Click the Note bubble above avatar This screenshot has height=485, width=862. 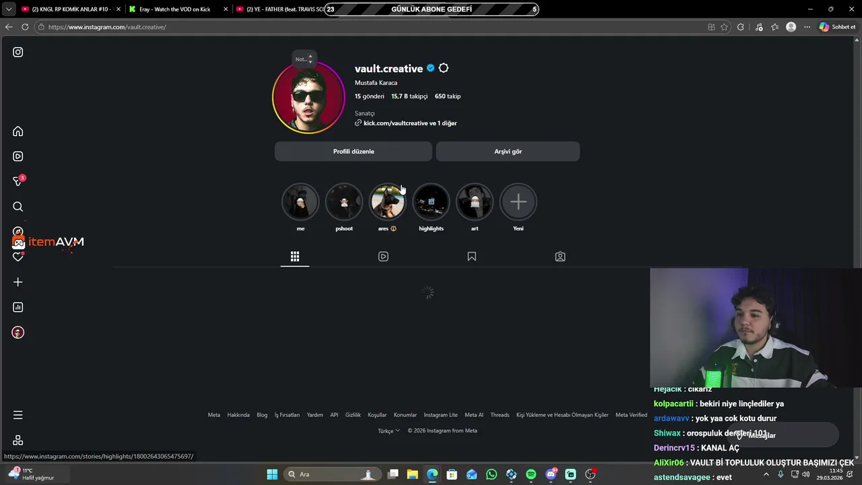[304, 59]
